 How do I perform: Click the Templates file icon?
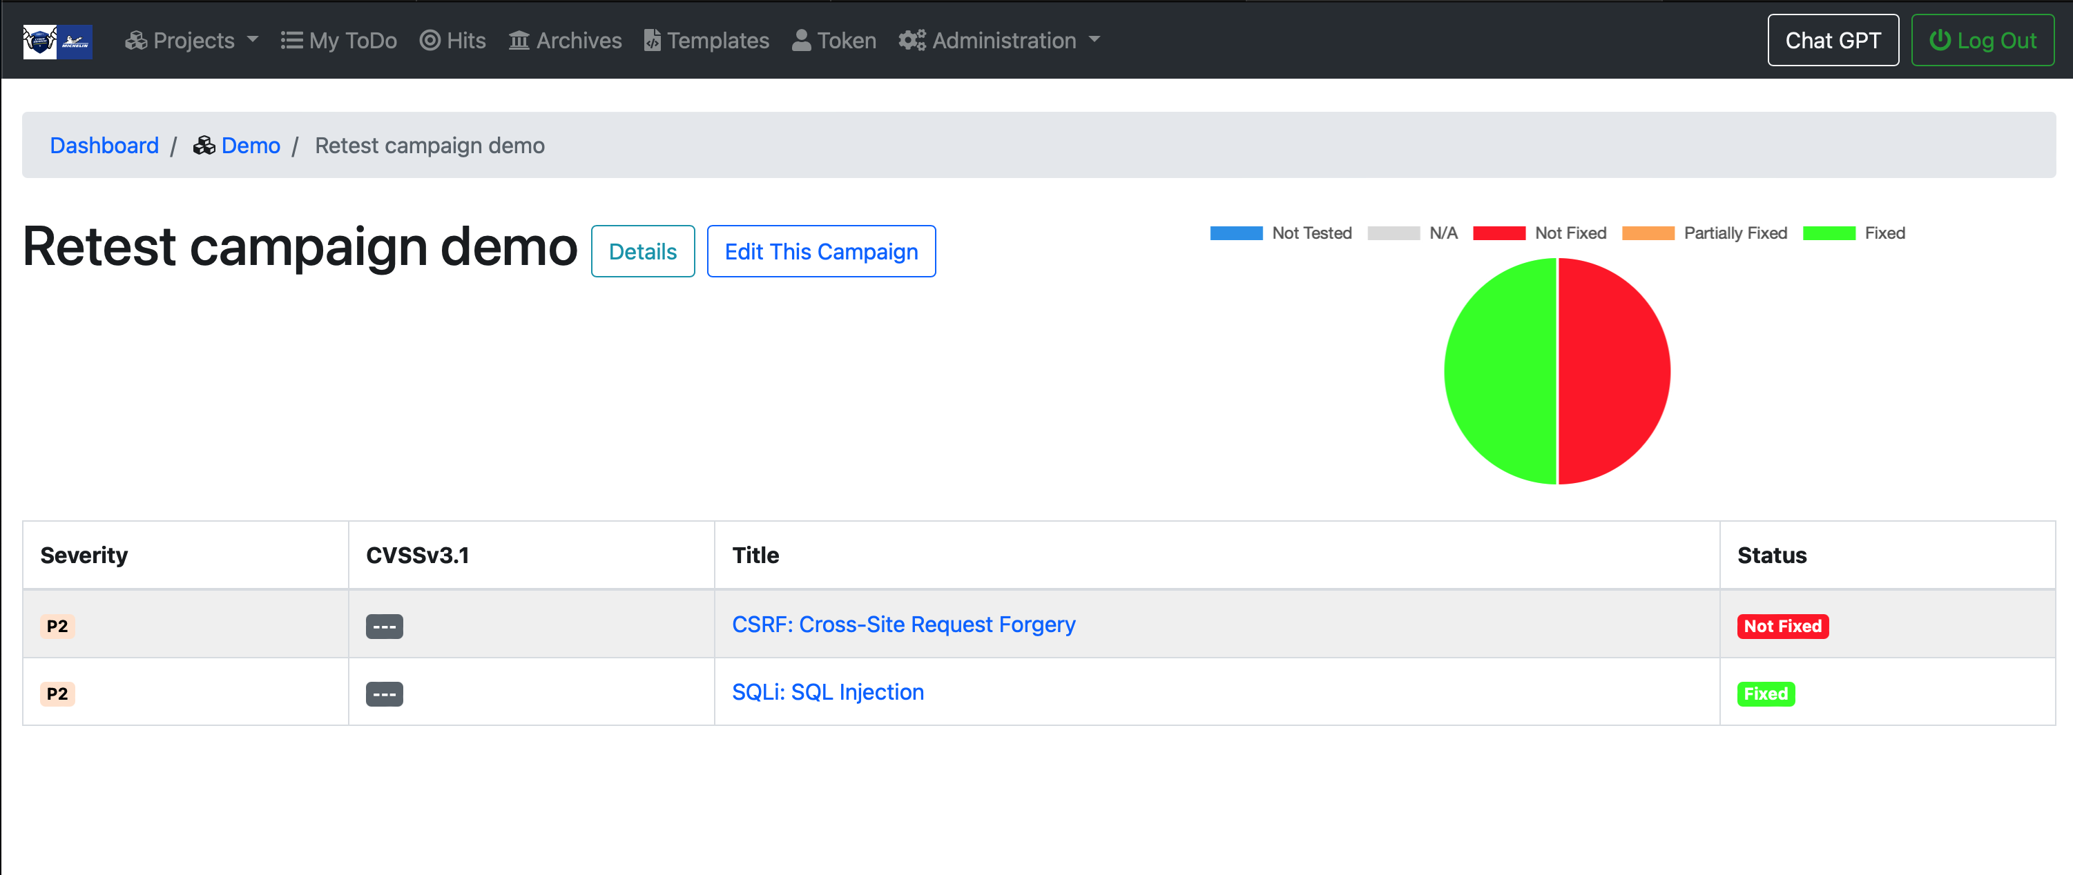tap(652, 40)
